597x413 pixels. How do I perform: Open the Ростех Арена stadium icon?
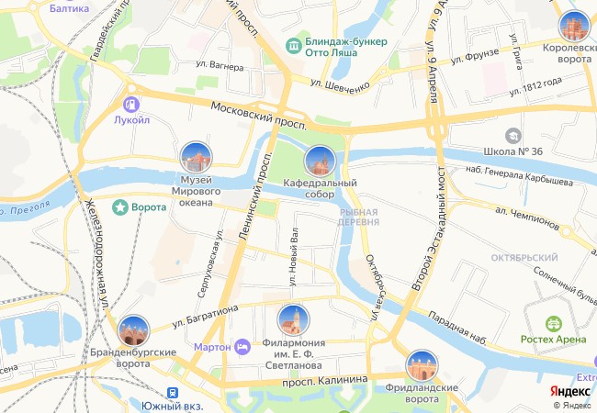tap(554, 324)
